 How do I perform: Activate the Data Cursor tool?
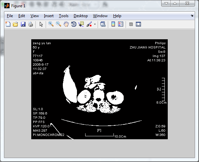pos(81,24)
